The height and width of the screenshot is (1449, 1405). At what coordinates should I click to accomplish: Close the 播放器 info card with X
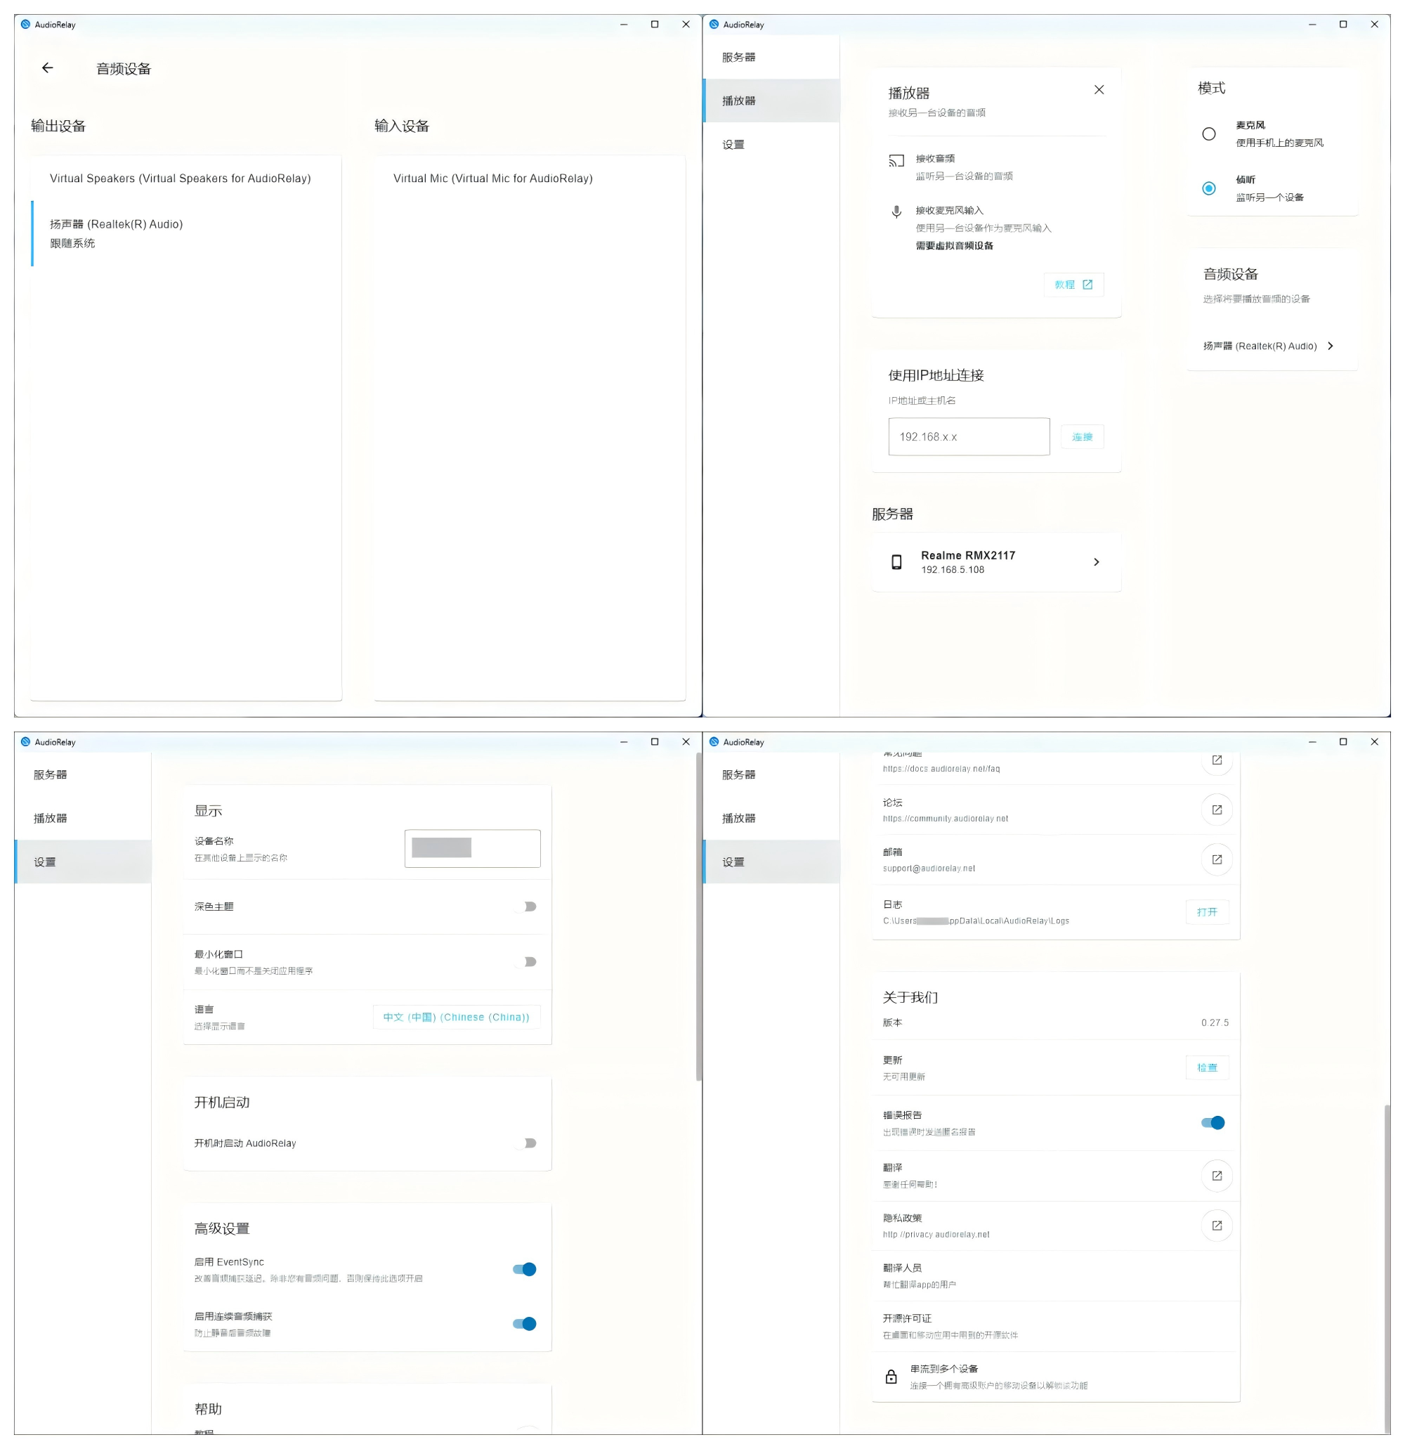coord(1098,89)
